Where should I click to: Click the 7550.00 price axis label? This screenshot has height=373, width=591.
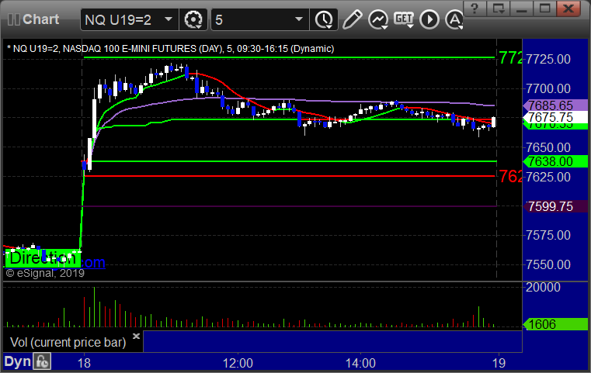[548, 264]
